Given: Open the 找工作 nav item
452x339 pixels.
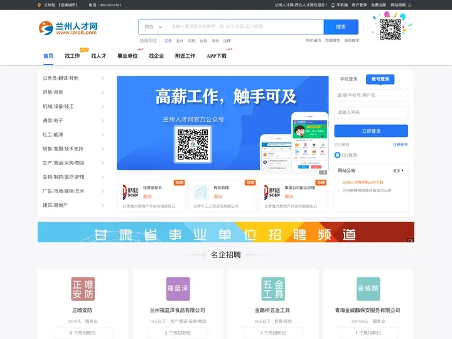Looking at the screenshot, I should (x=72, y=56).
